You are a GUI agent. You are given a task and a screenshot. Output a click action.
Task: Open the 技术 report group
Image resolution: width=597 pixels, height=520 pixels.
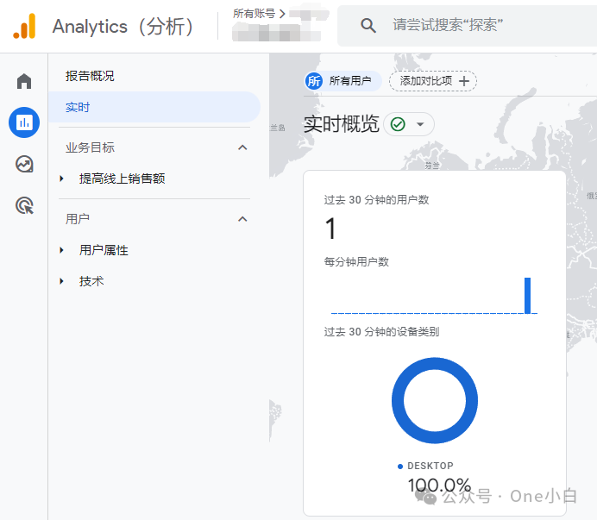tap(91, 281)
